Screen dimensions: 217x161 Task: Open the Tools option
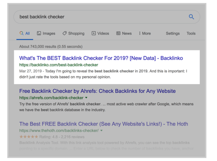[191, 34]
